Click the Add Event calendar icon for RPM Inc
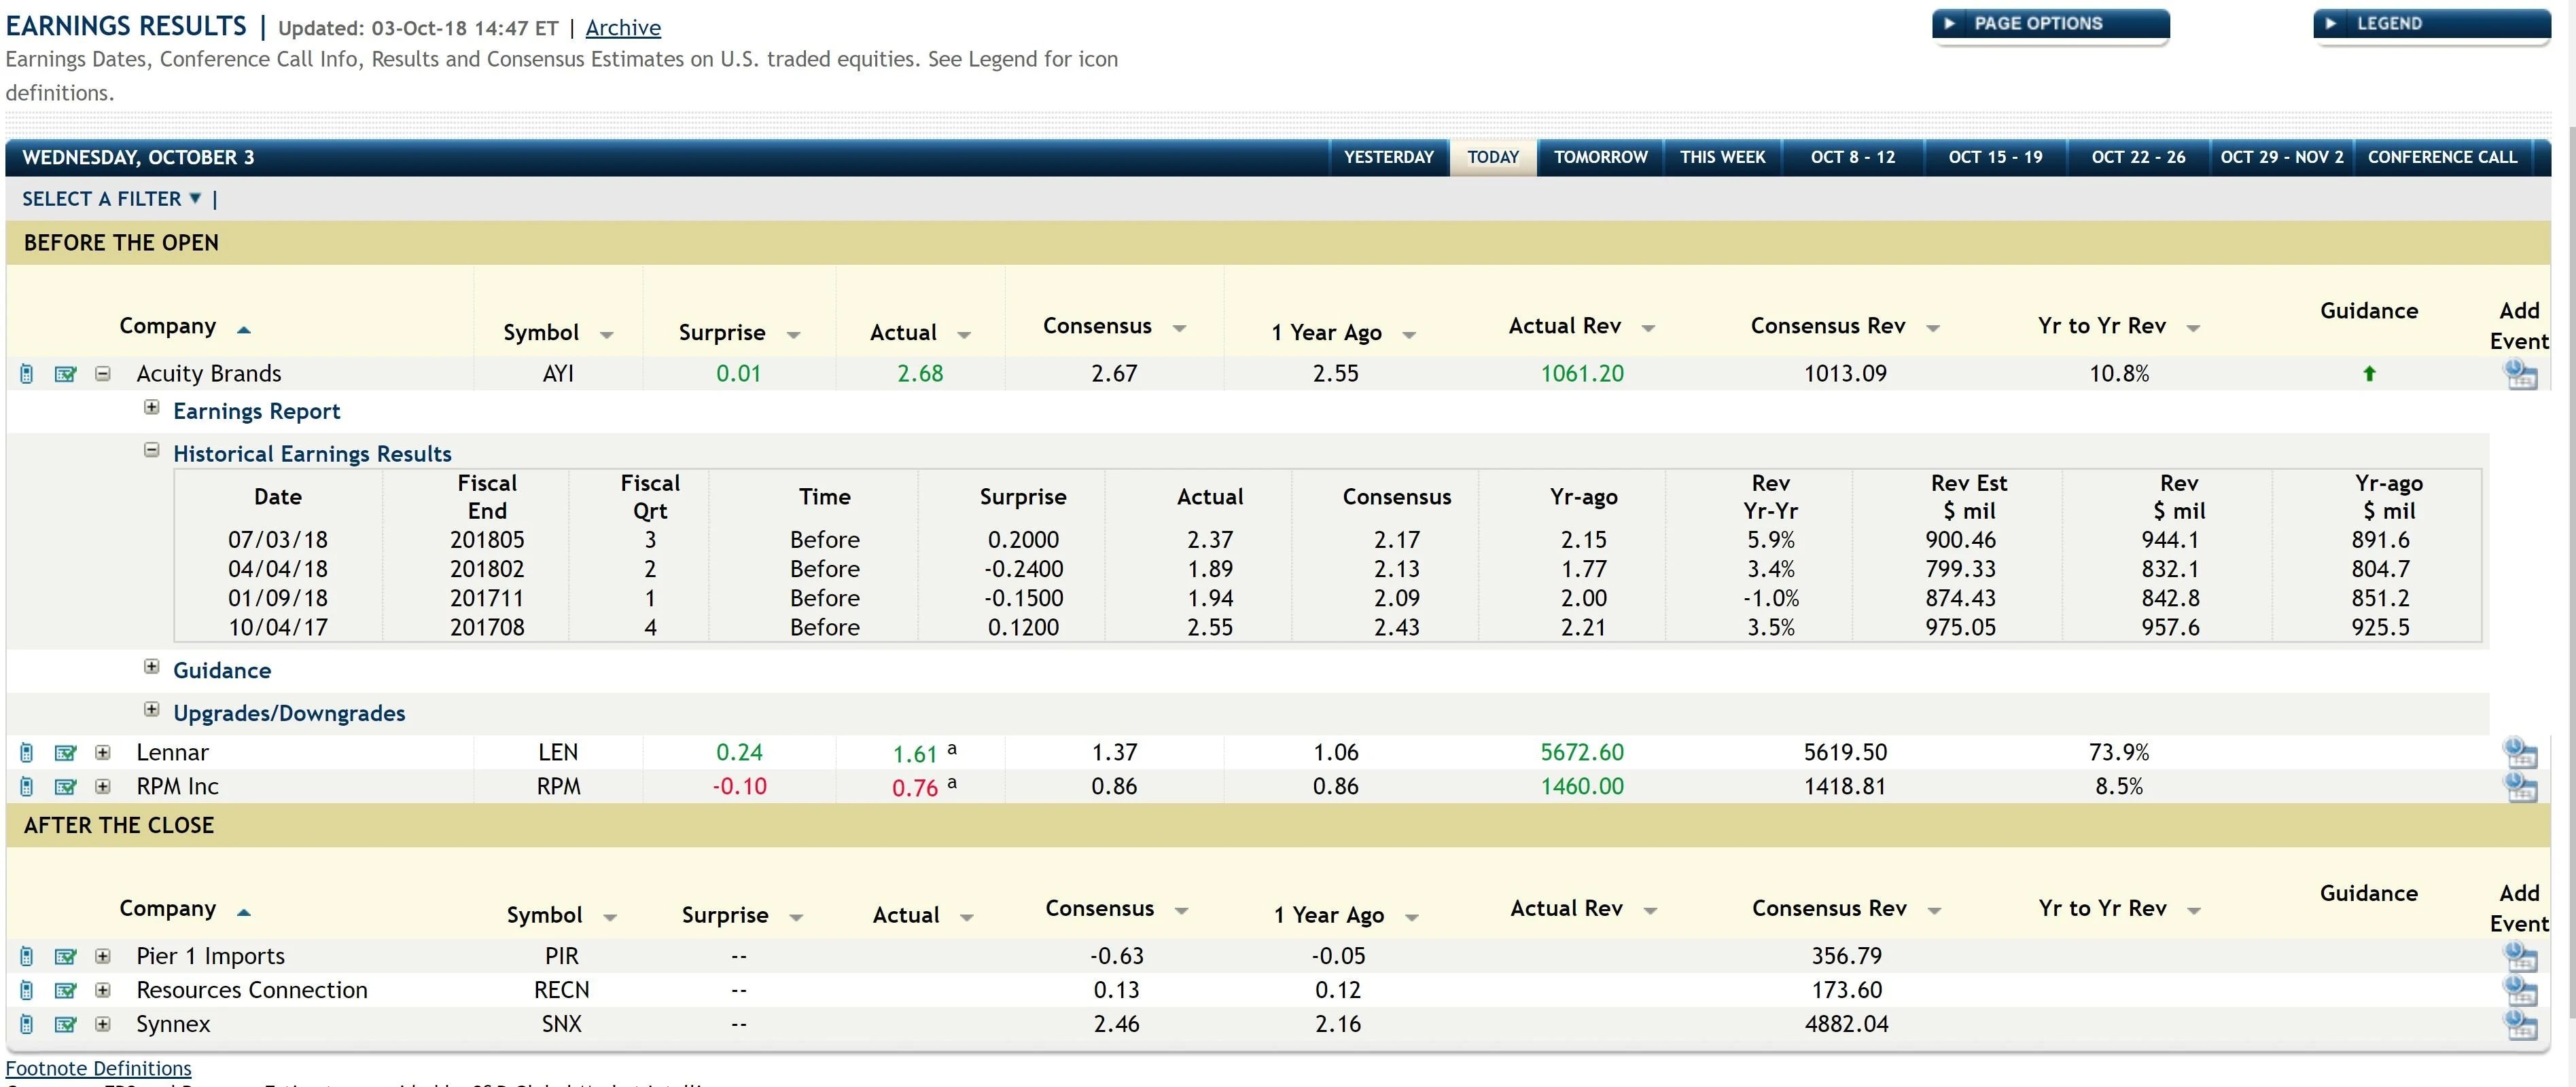The height and width of the screenshot is (1087, 2576). (x=2519, y=788)
